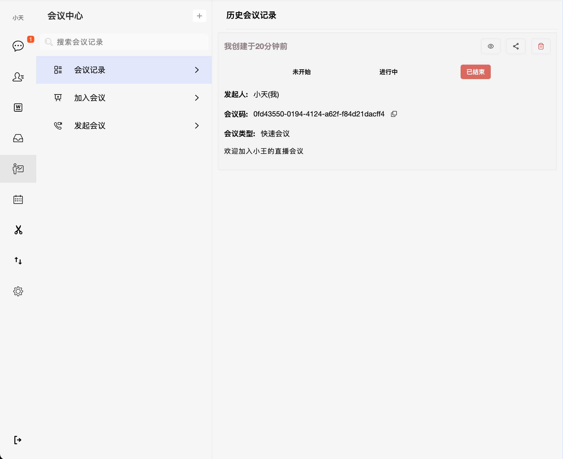Click the red unread badge on chat
The width and height of the screenshot is (563, 459).
pyautogui.click(x=31, y=39)
